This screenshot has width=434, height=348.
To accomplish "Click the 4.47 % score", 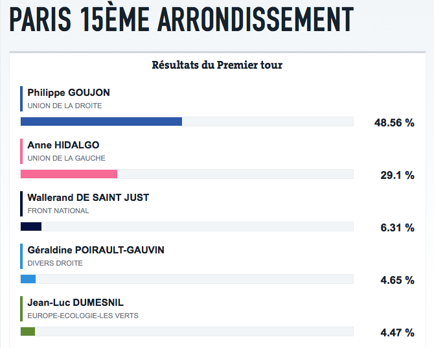I will coord(396,332).
